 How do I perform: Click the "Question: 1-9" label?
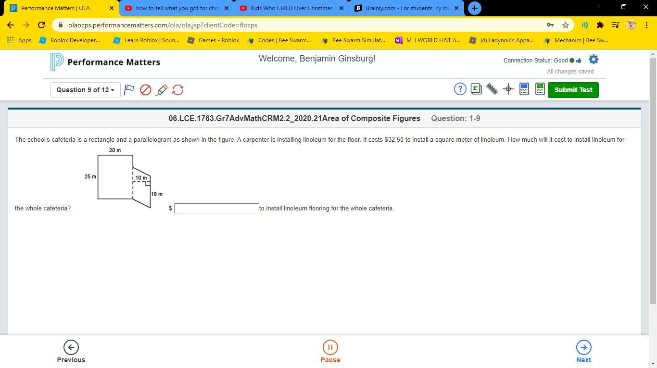455,118
